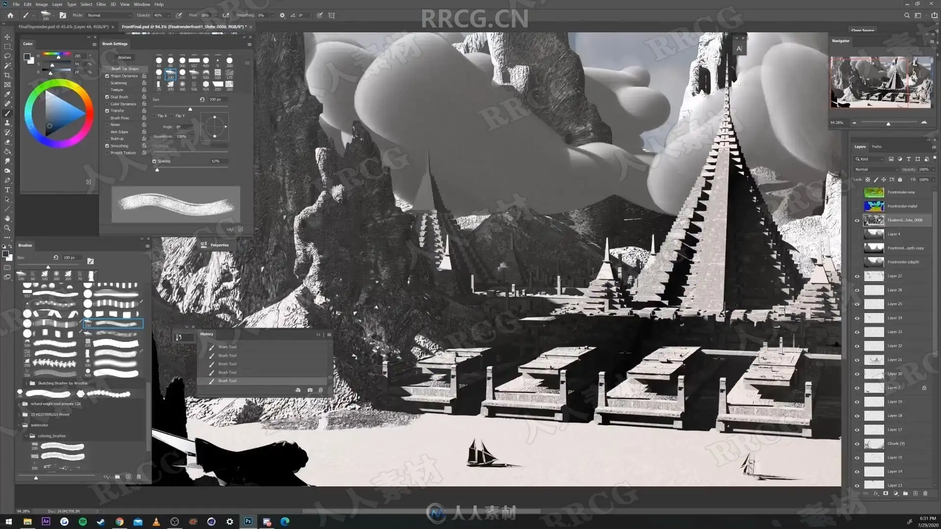The width and height of the screenshot is (941, 529).
Task: Select the horizontal Type tool
Action: [x=7, y=190]
